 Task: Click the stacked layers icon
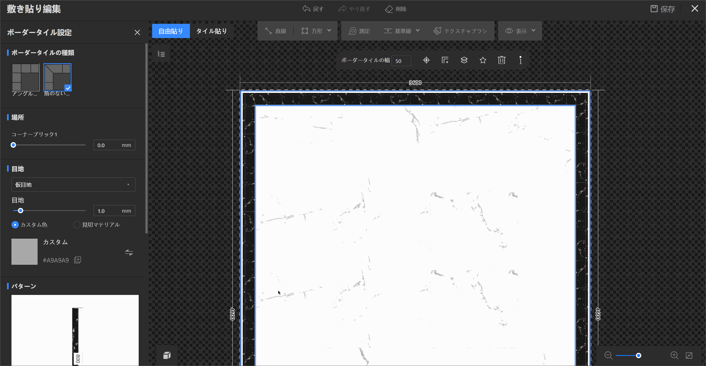464,60
